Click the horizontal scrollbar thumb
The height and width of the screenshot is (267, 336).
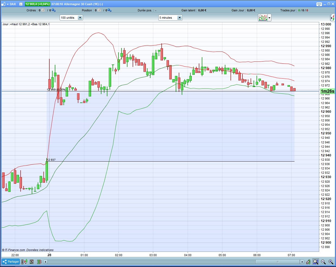pyautogui.click(x=277, y=262)
